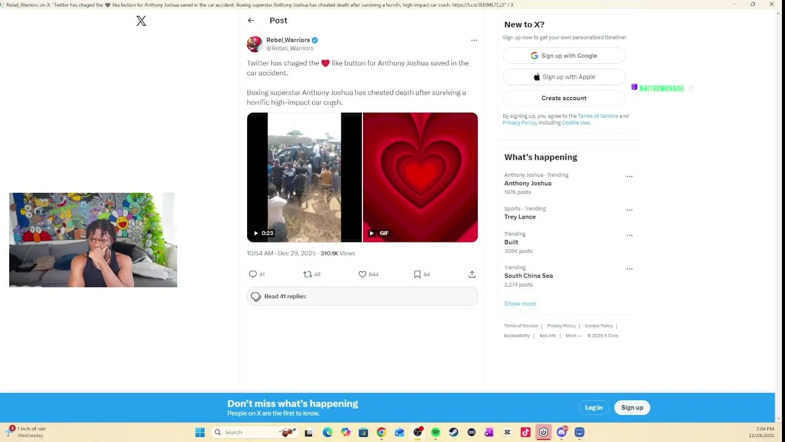785x442 pixels.
Task: Open footer Terms of Service link
Action: (521, 326)
